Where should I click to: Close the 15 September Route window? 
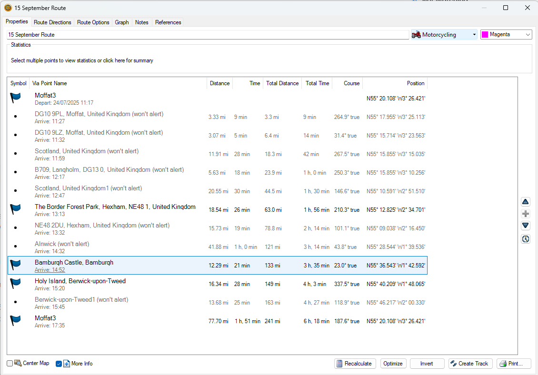528,8
